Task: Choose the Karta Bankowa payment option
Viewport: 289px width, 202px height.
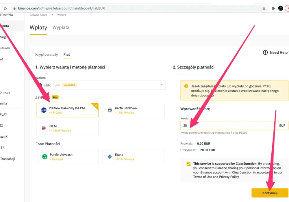Action: click(x=133, y=110)
